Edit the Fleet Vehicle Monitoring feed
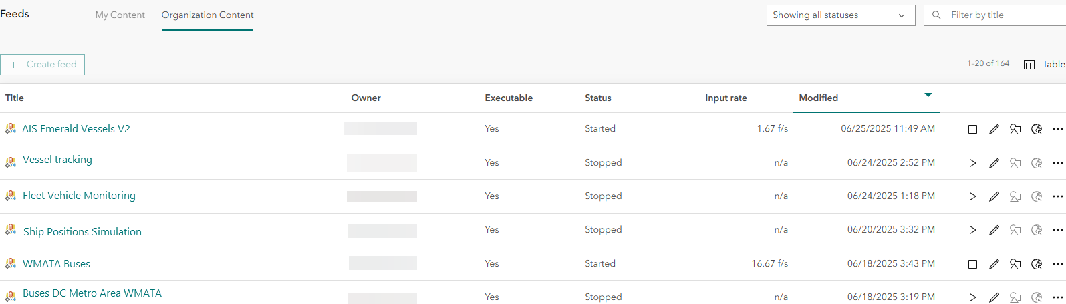This screenshot has height=304, width=1066. click(x=994, y=196)
